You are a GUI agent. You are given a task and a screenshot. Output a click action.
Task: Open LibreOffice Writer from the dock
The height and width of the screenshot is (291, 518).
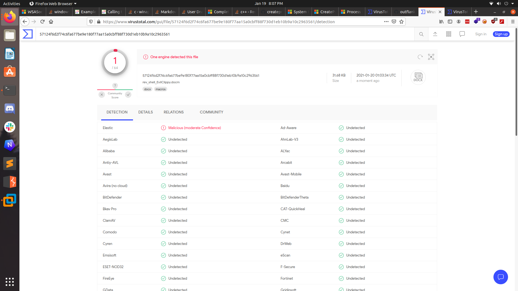coord(10,54)
